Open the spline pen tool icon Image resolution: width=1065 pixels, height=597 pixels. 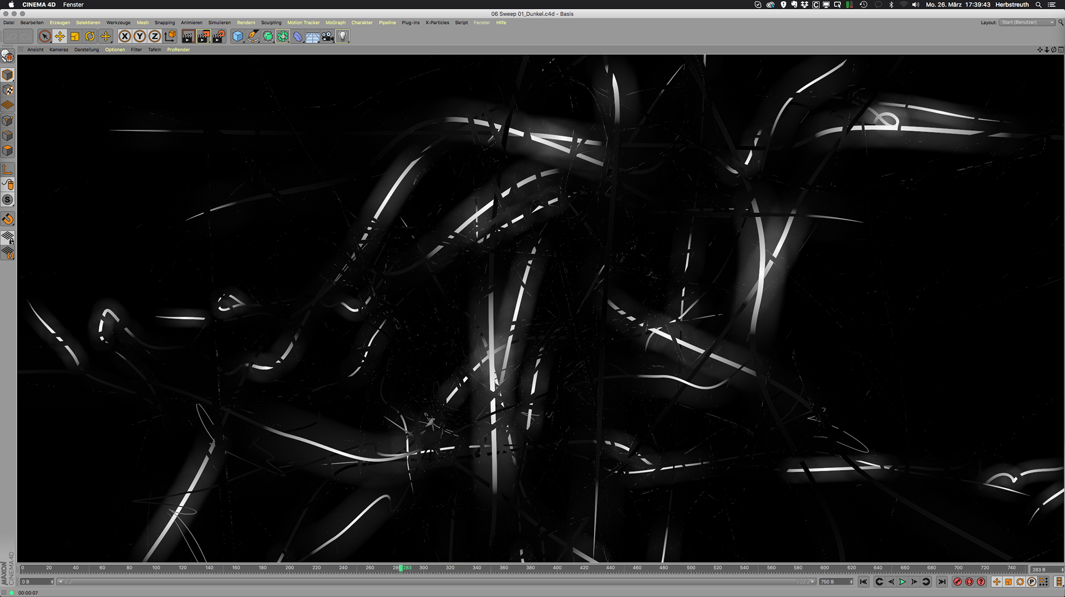click(x=253, y=37)
